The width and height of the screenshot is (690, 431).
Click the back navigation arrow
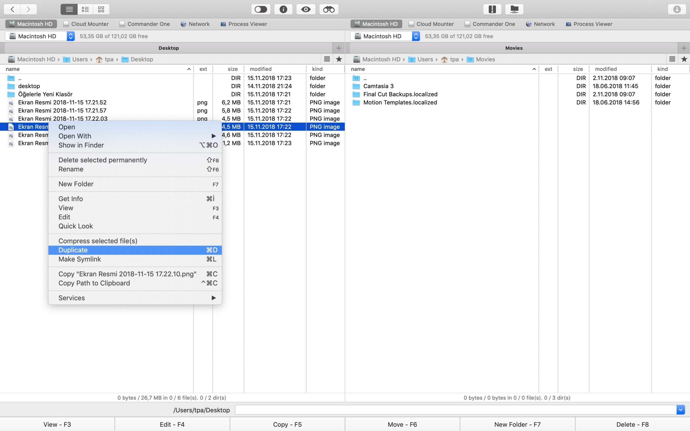[x=12, y=9]
